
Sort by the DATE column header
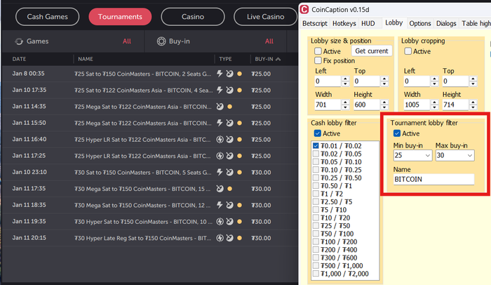coord(19,59)
